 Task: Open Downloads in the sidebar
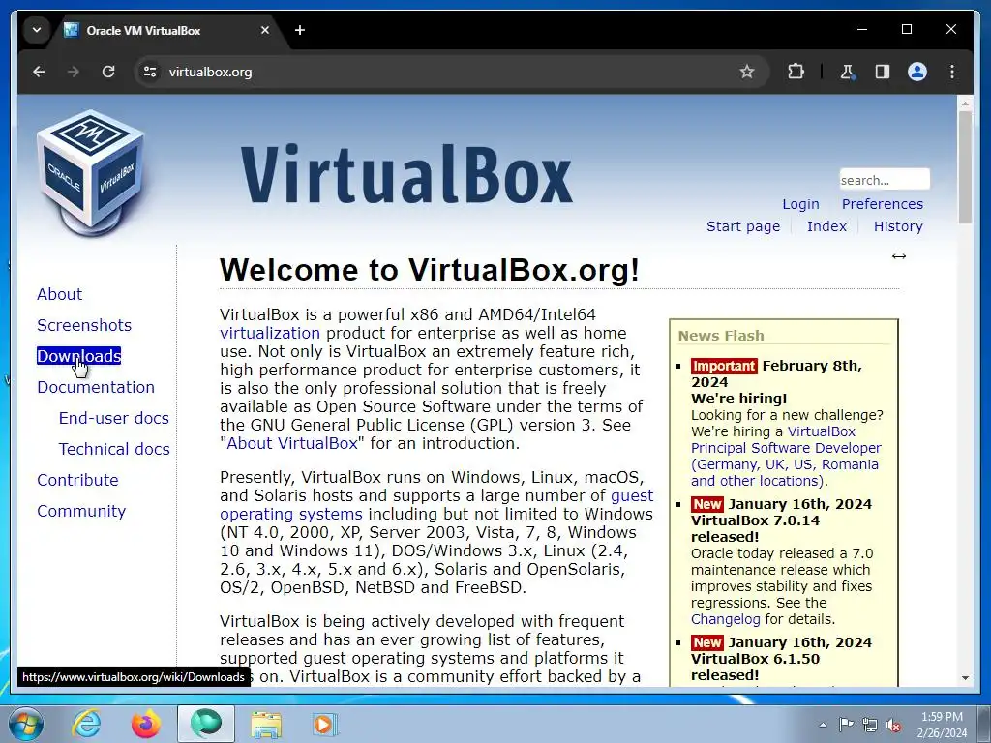(x=79, y=356)
